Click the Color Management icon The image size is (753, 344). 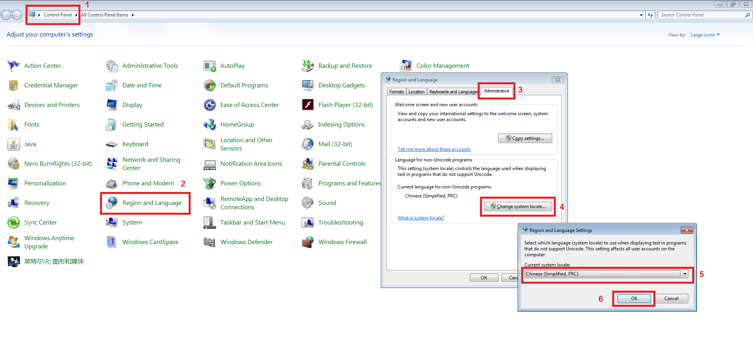pos(406,66)
